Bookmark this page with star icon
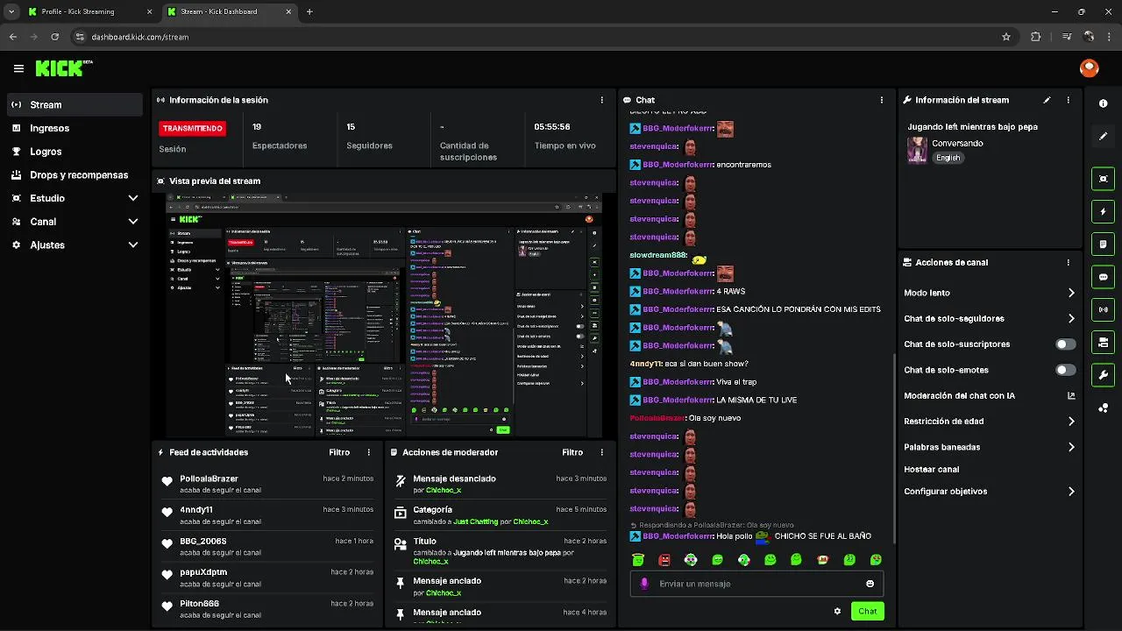The image size is (1122, 631). tap(1006, 37)
